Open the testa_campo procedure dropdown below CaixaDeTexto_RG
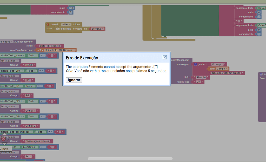This screenshot has width=266, height=162. pyautogui.click(x=17, y=91)
